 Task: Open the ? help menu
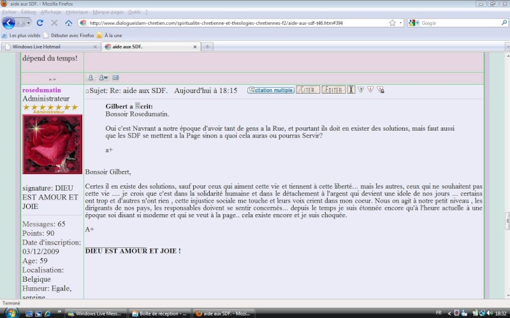(147, 12)
